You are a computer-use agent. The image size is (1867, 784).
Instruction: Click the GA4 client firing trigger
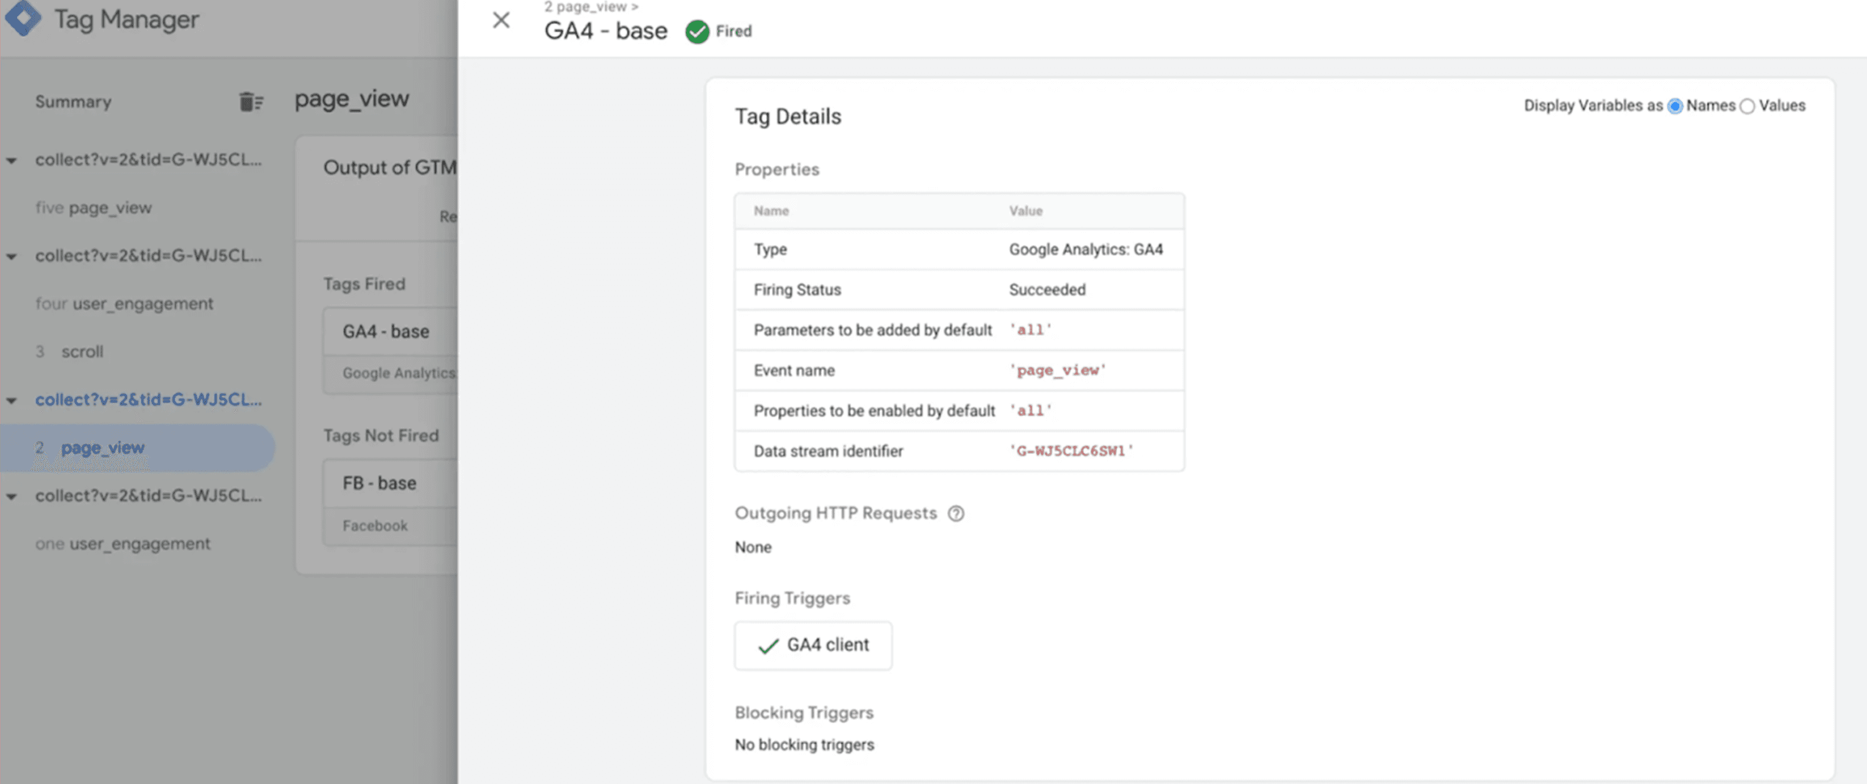coord(813,646)
